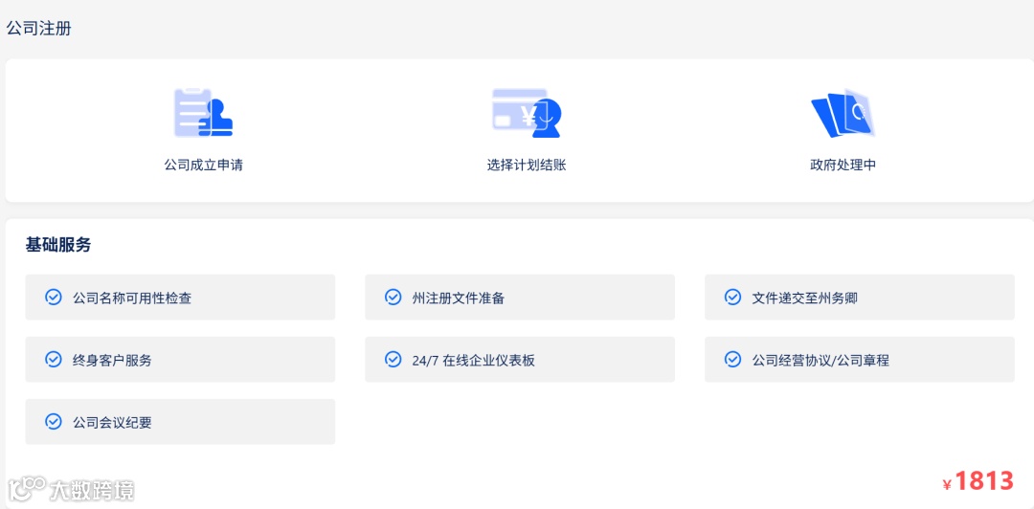This screenshot has width=1034, height=509.
Task: Click the 公司注册 page title
Action: pos(38,29)
